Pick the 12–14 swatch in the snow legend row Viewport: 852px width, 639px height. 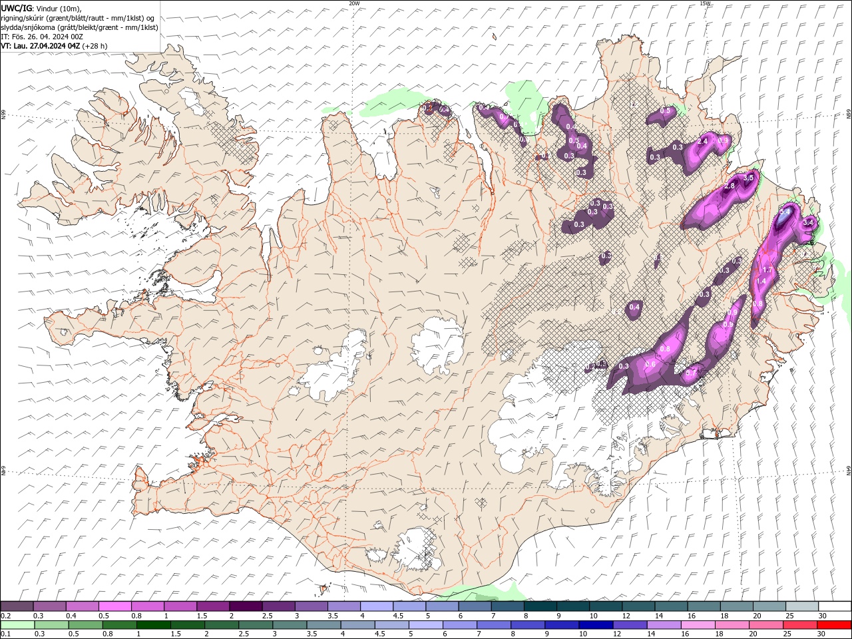pyautogui.click(x=638, y=606)
